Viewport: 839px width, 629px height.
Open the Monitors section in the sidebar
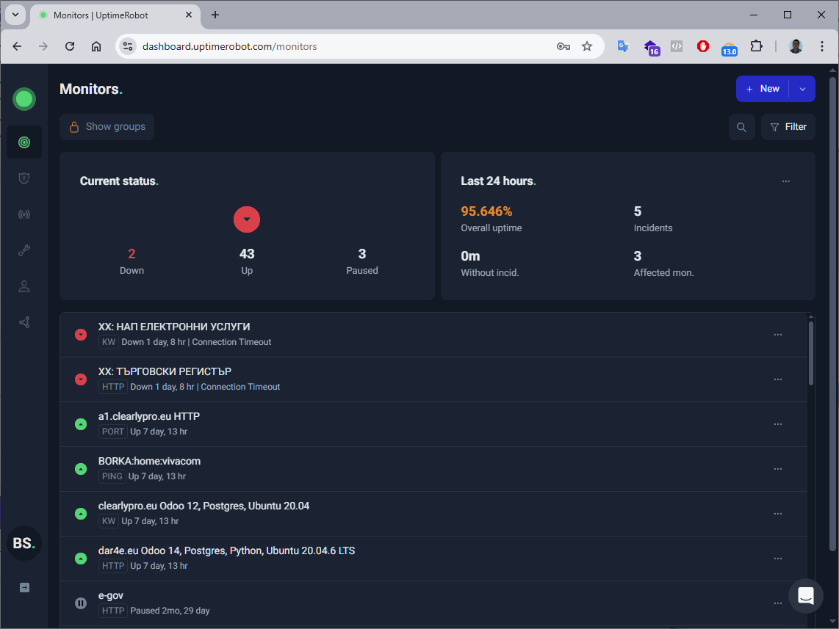tap(24, 142)
